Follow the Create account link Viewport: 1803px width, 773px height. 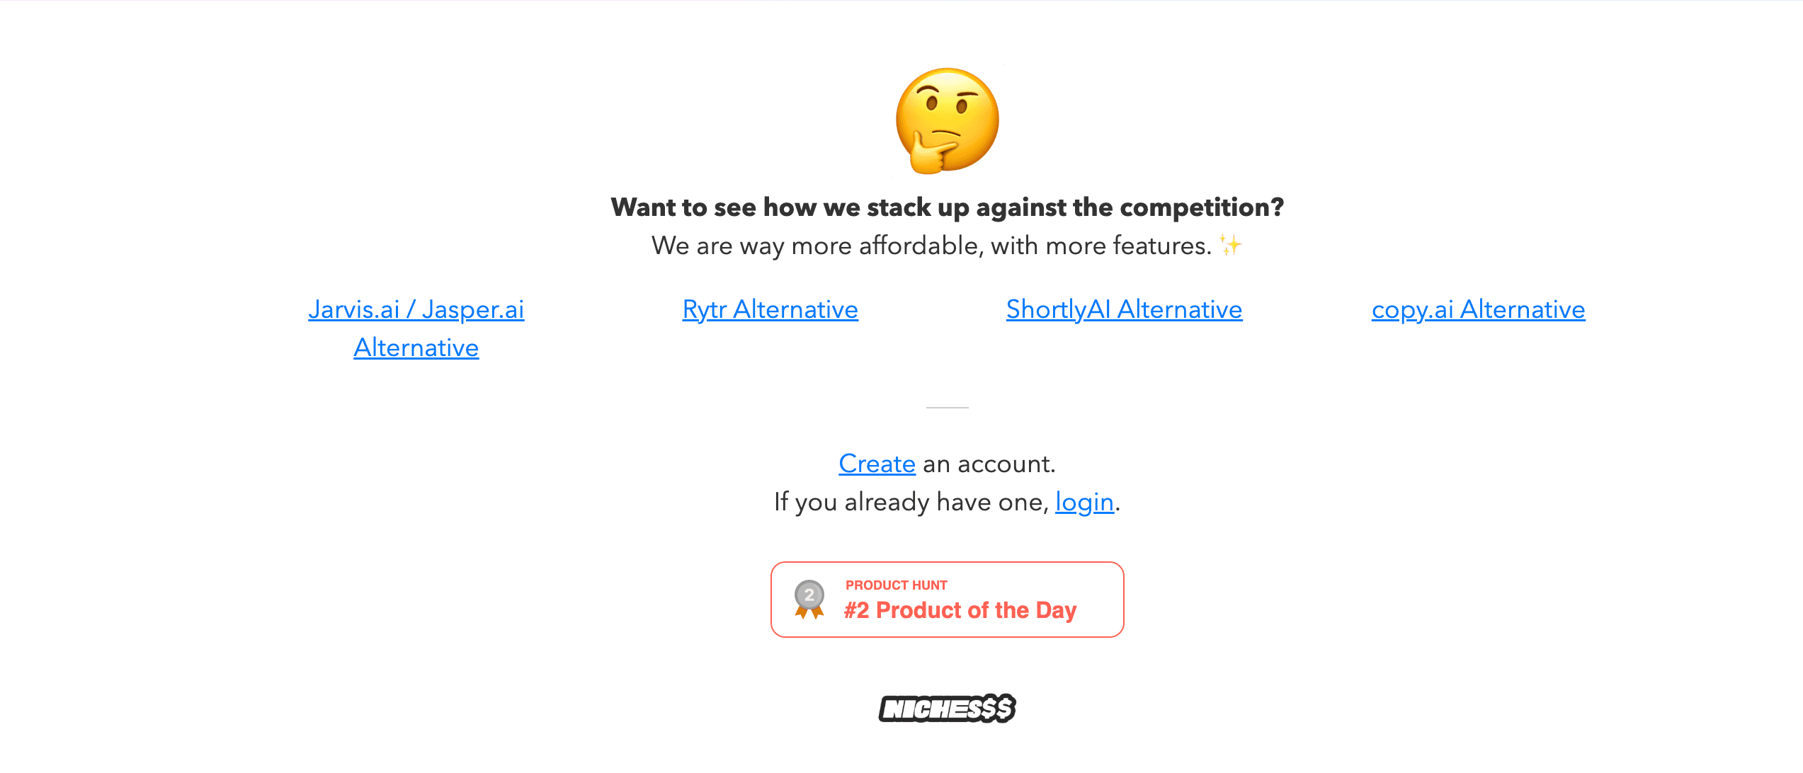tap(877, 464)
